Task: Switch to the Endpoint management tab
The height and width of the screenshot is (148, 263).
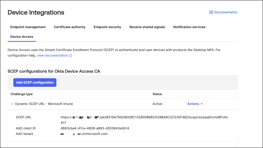Action: point(28,27)
